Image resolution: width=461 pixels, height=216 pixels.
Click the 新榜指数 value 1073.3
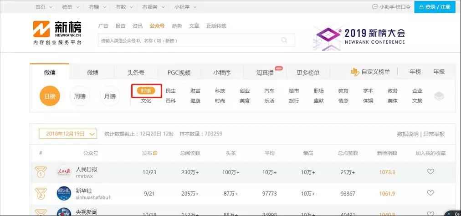[387, 172]
